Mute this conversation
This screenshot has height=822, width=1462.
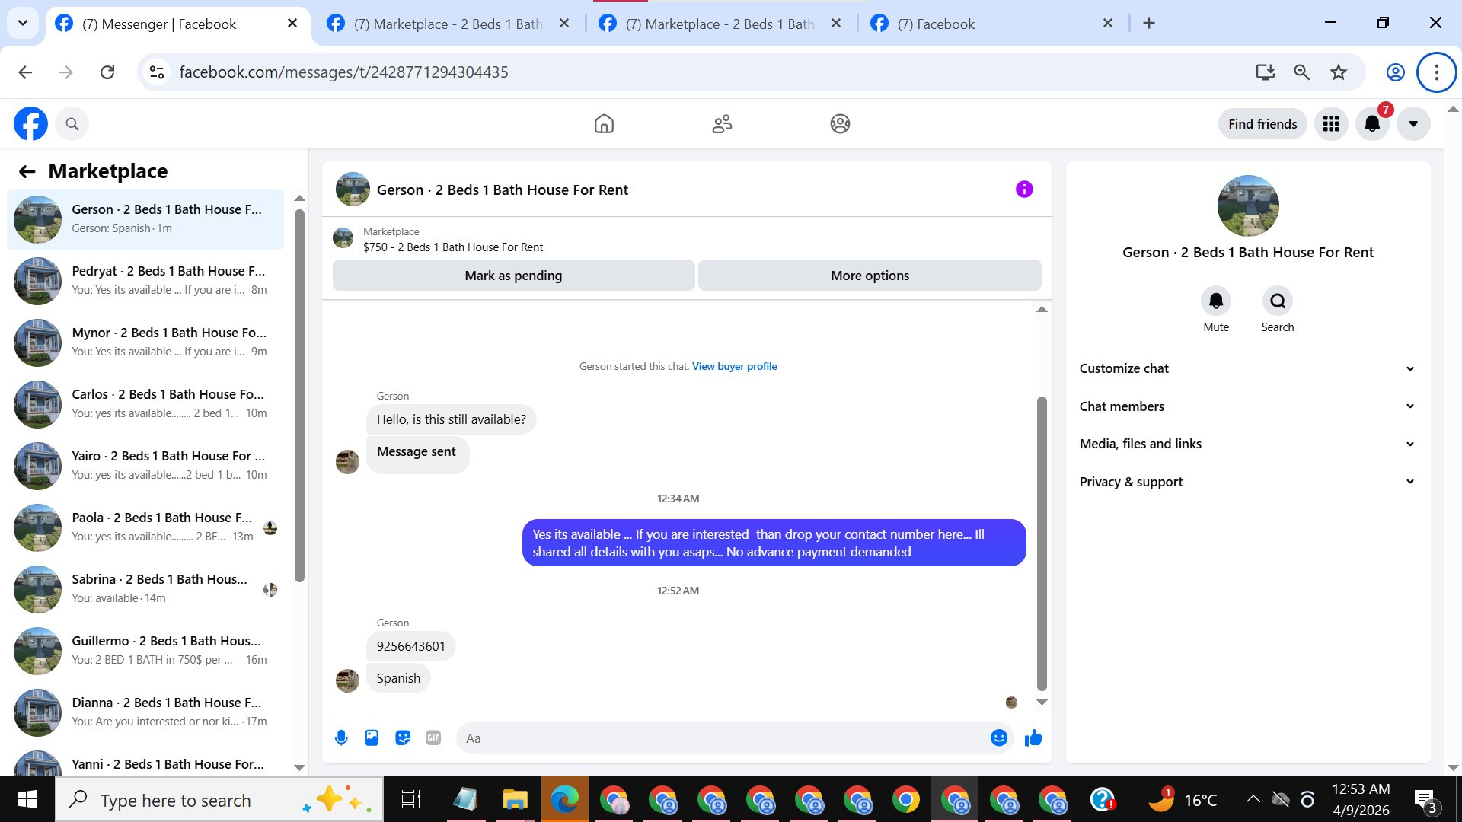coord(1216,301)
